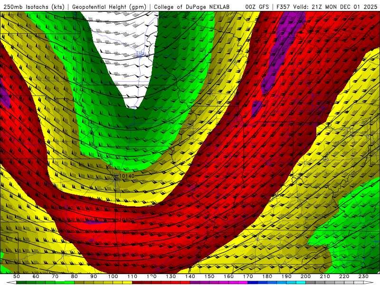Click the 190 value on the color scale
This screenshot has height=285, width=380.
point(286,276)
